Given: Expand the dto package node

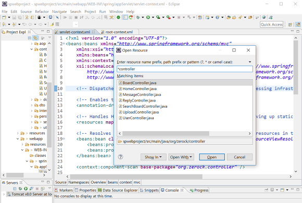Looking at the screenshot, I should (32, 105).
